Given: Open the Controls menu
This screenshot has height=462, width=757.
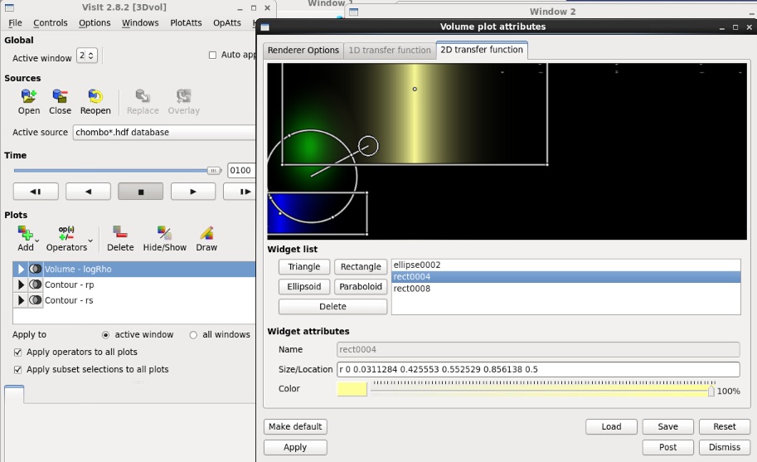Looking at the screenshot, I should (51, 22).
